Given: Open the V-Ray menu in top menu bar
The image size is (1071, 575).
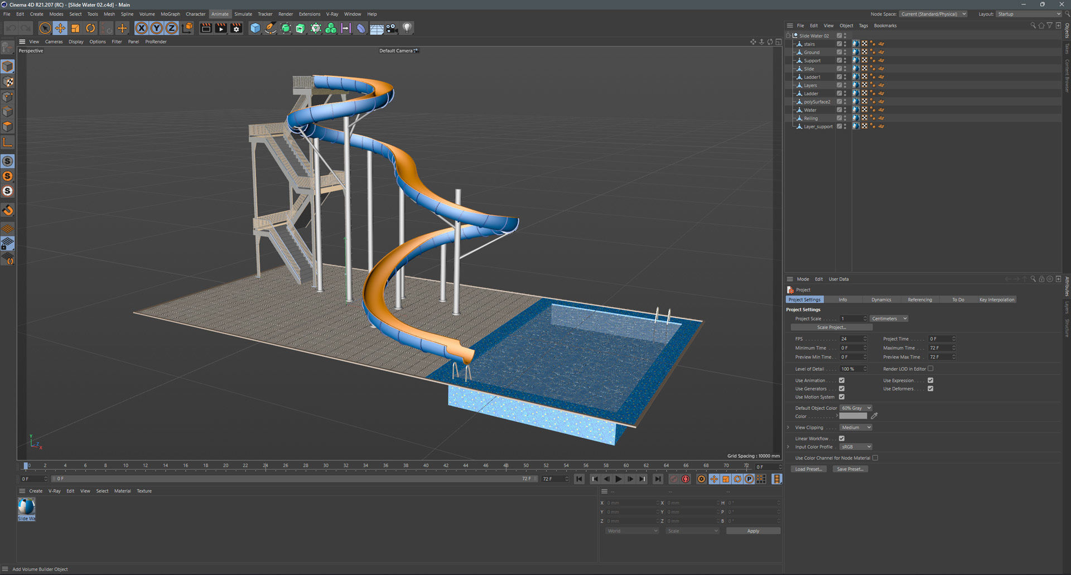Looking at the screenshot, I should [x=332, y=14].
